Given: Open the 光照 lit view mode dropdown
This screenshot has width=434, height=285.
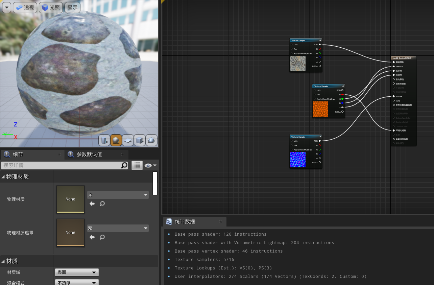Looking at the screenshot, I should 51,7.
